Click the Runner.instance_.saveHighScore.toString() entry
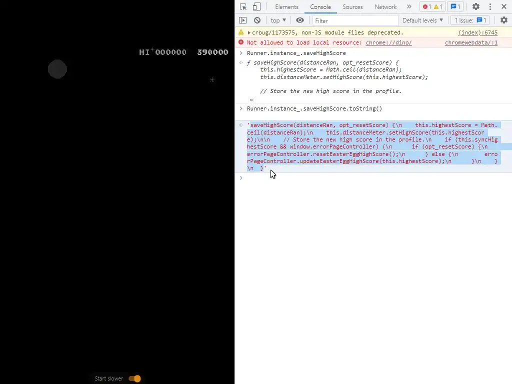 [x=314, y=108]
